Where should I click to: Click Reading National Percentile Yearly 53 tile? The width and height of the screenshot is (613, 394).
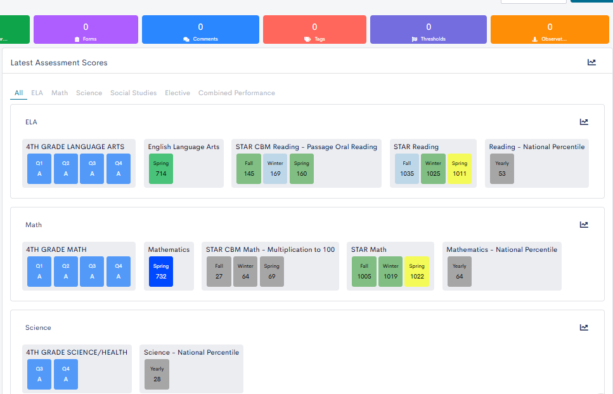(502, 169)
